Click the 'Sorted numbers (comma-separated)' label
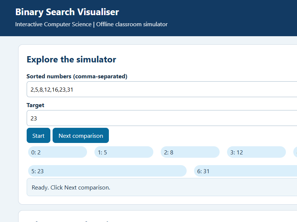This screenshot has height=222, width=297. [77, 76]
